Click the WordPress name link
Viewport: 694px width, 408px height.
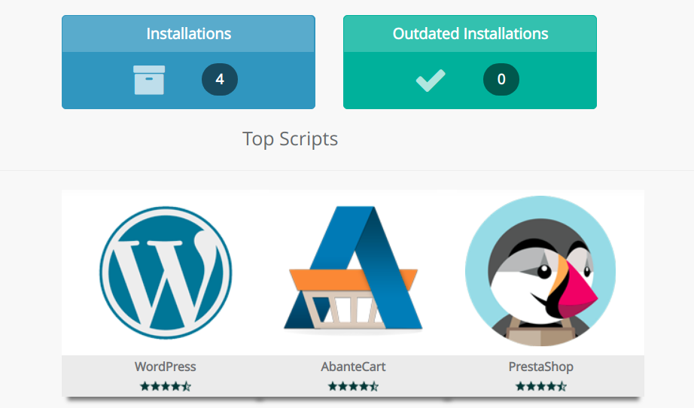(x=166, y=367)
